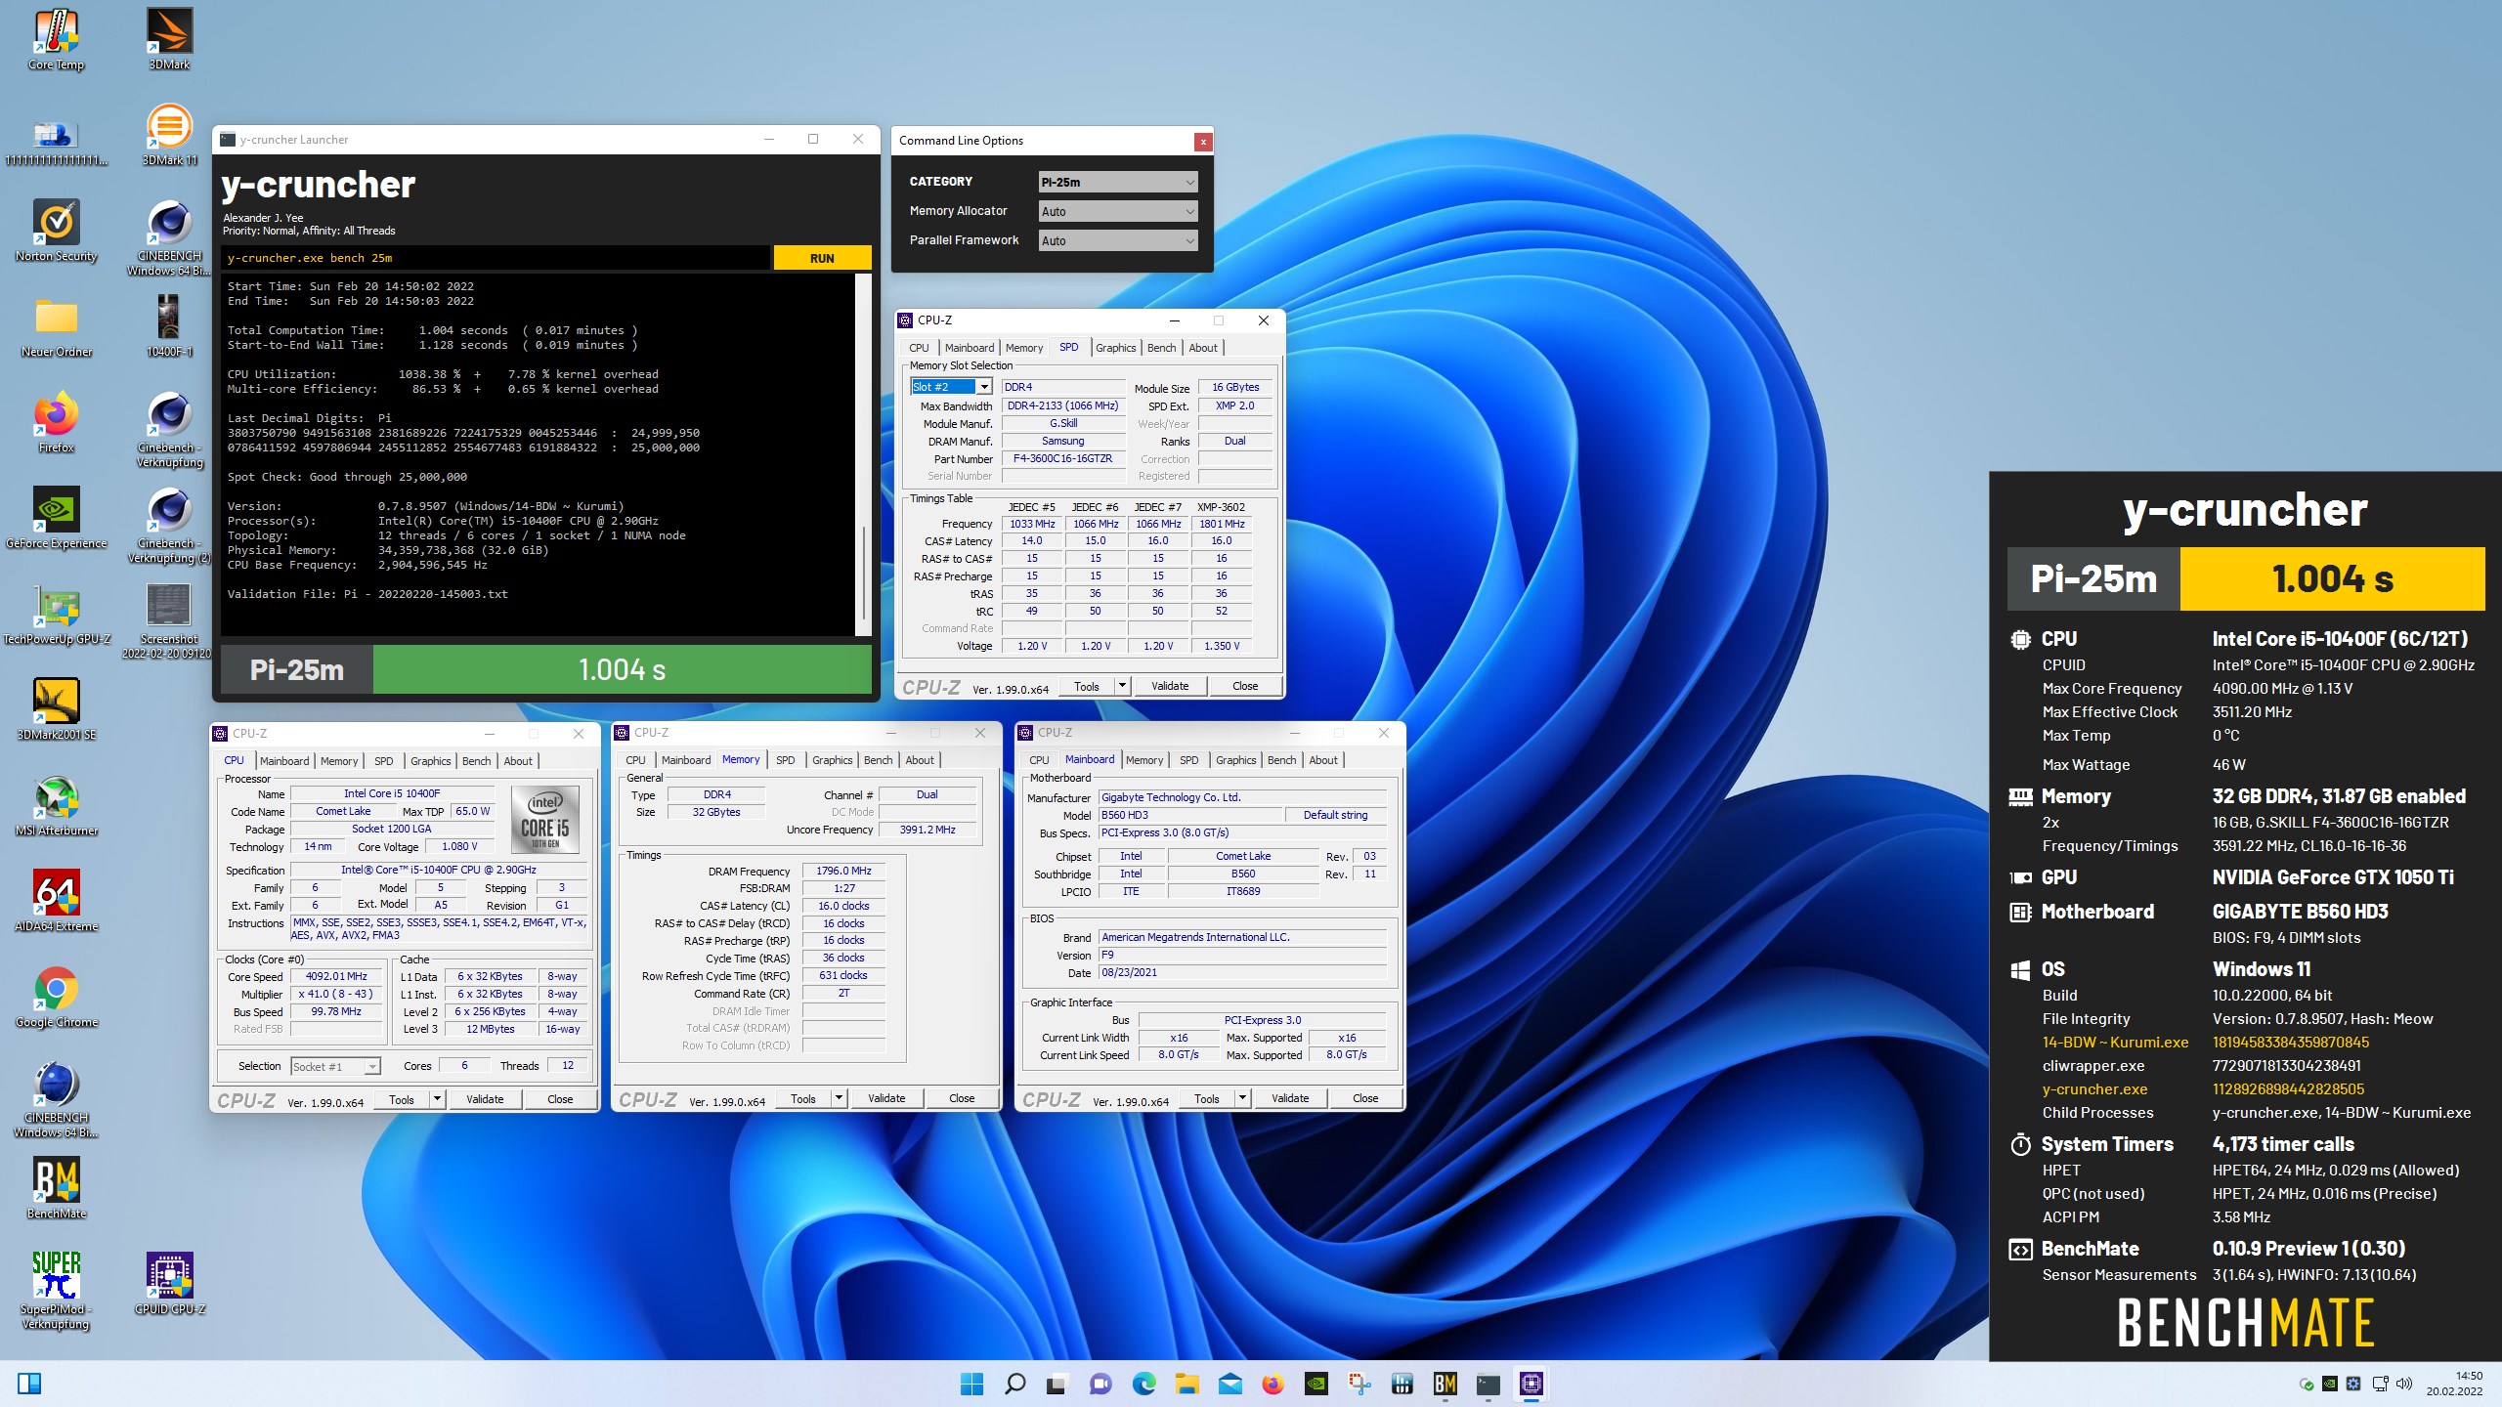2502x1407 pixels.
Task: Launch MSI Afterburner from desktop
Action: 56,805
